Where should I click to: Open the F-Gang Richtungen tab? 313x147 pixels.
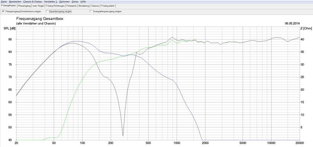pyautogui.click(x=55, y=6)
